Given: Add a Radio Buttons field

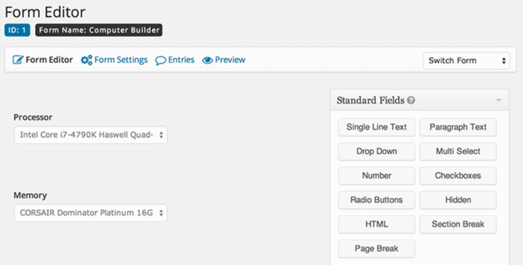Looking at the screenshot, I should tap(376, 200).
